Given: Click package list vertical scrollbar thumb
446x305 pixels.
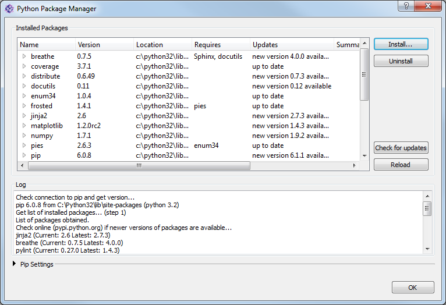Looking at the screenshot, I should point(364,75).
